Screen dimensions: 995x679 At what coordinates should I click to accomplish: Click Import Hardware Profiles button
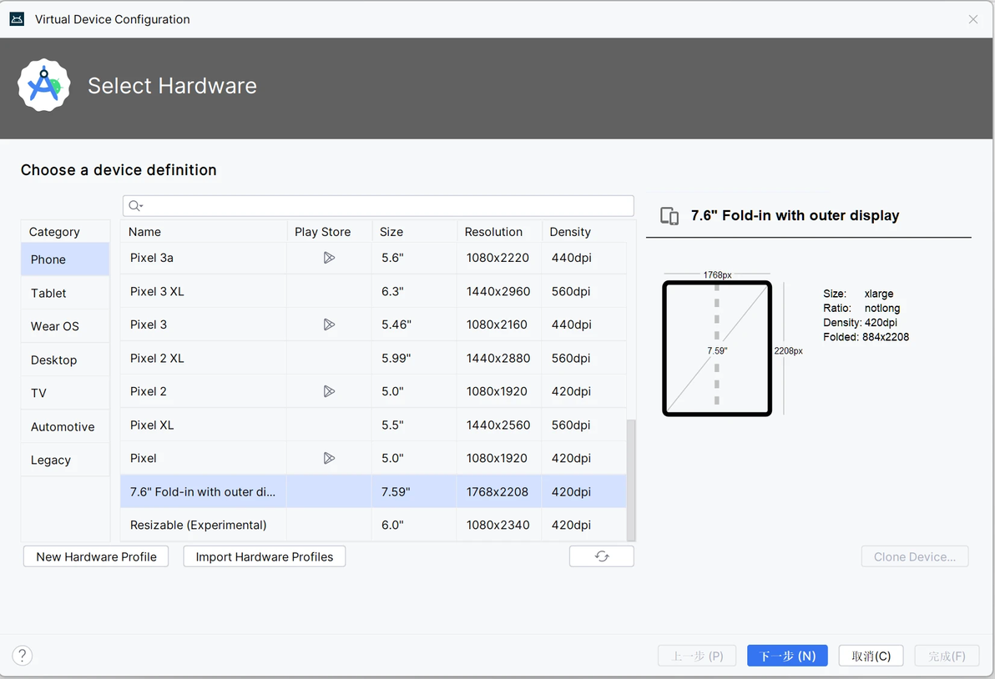point(264,556)
